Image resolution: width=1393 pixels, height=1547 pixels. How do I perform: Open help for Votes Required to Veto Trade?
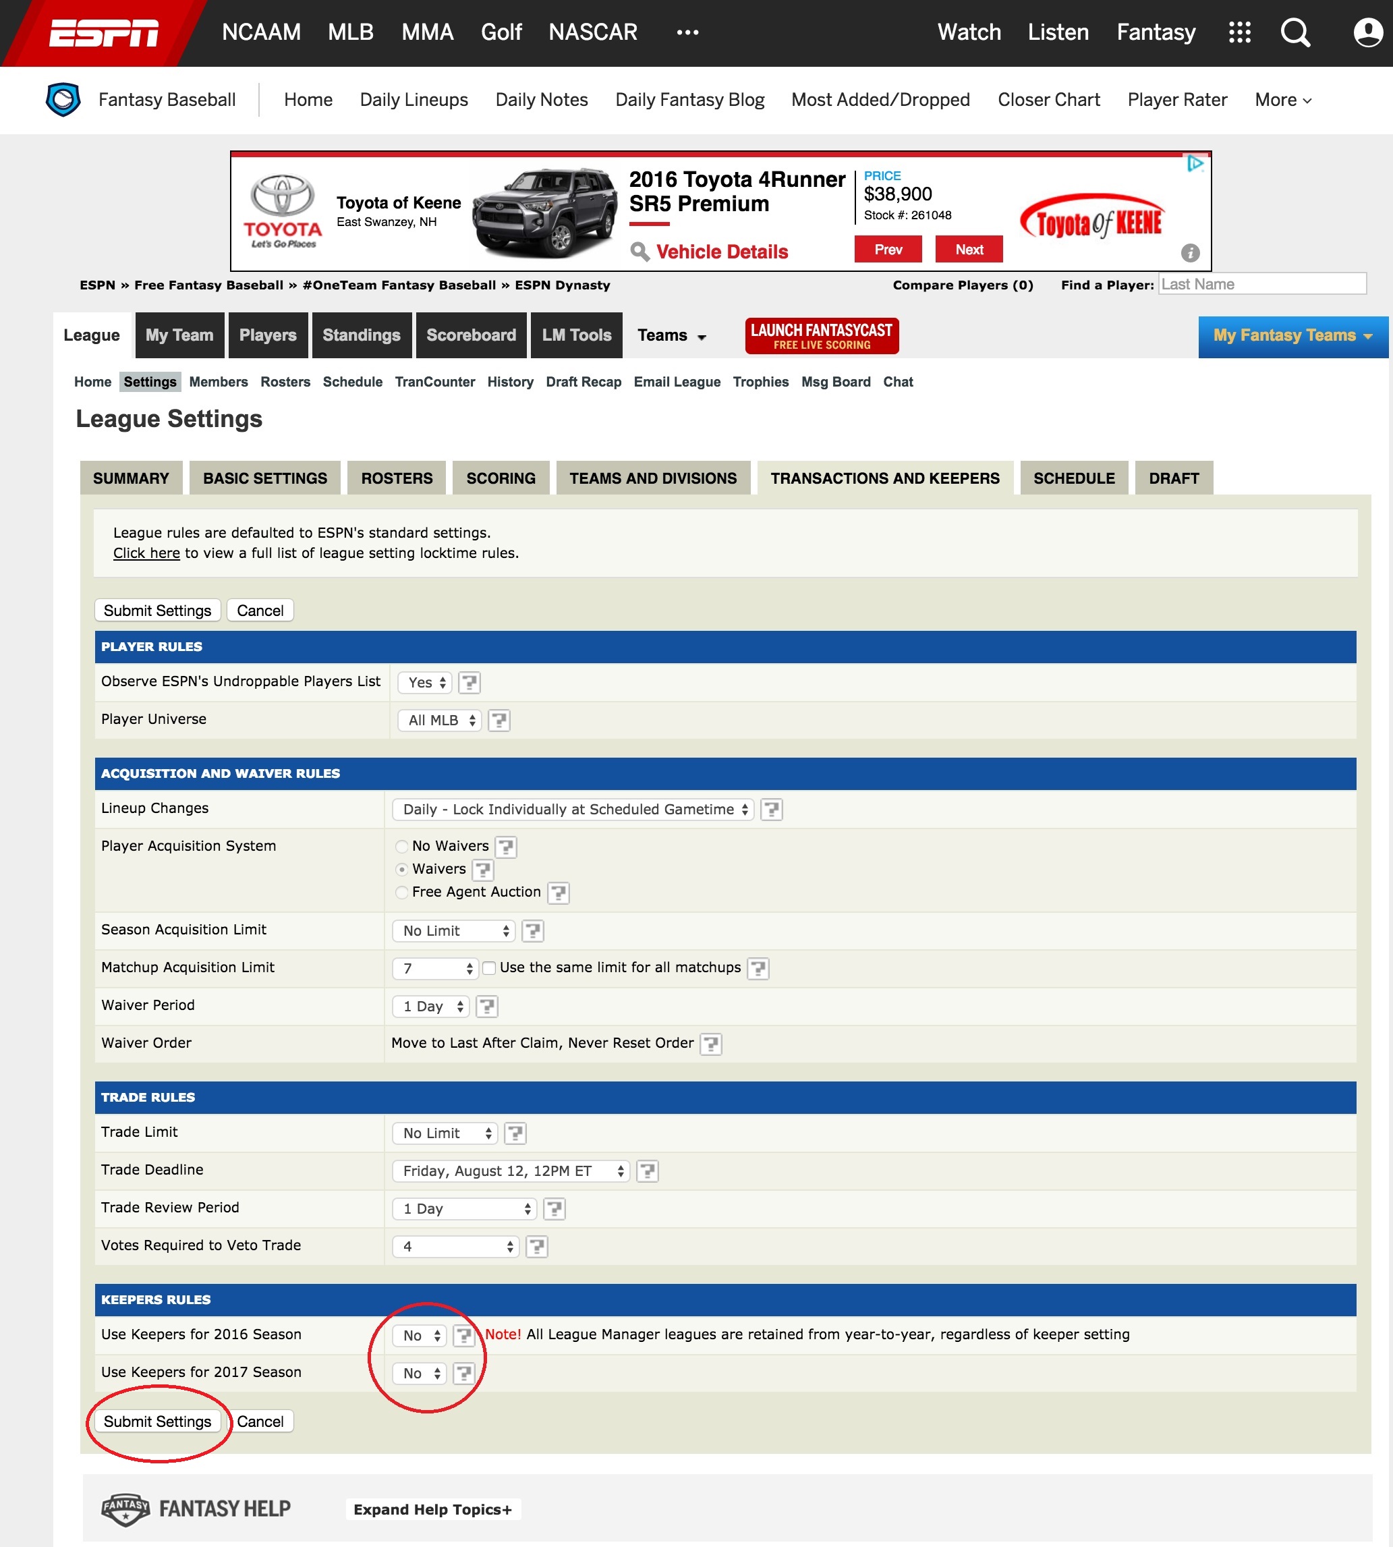(x=537, y=1246)
